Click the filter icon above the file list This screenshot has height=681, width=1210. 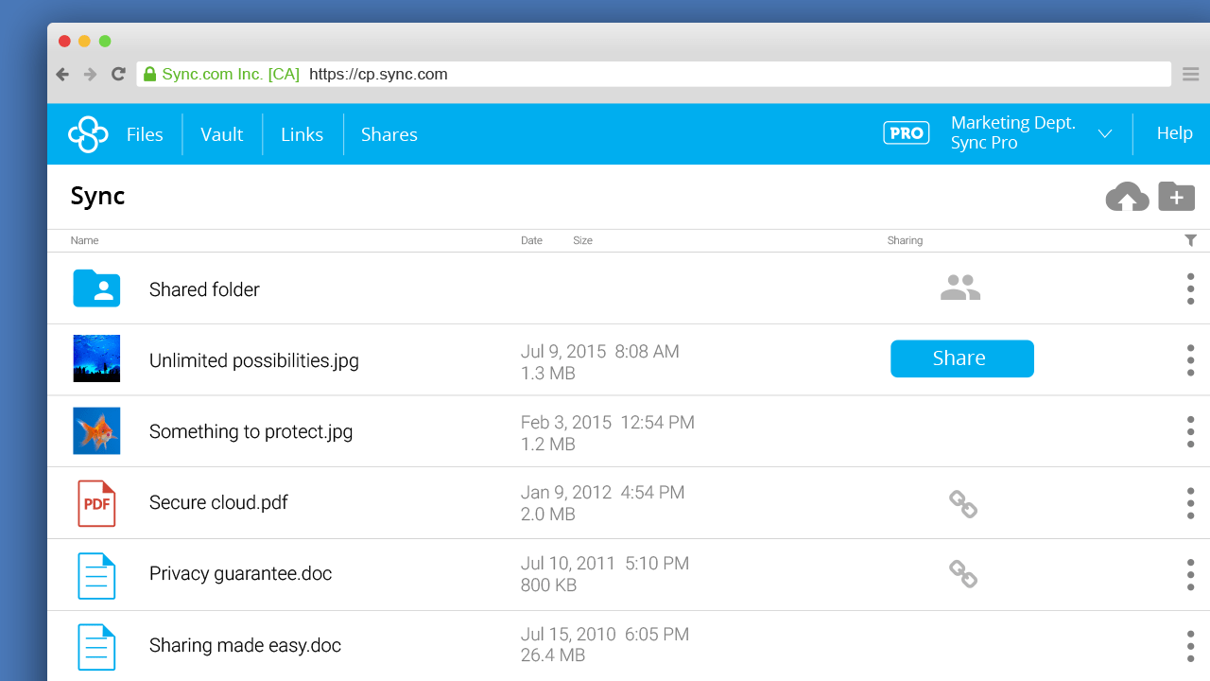1190,240
